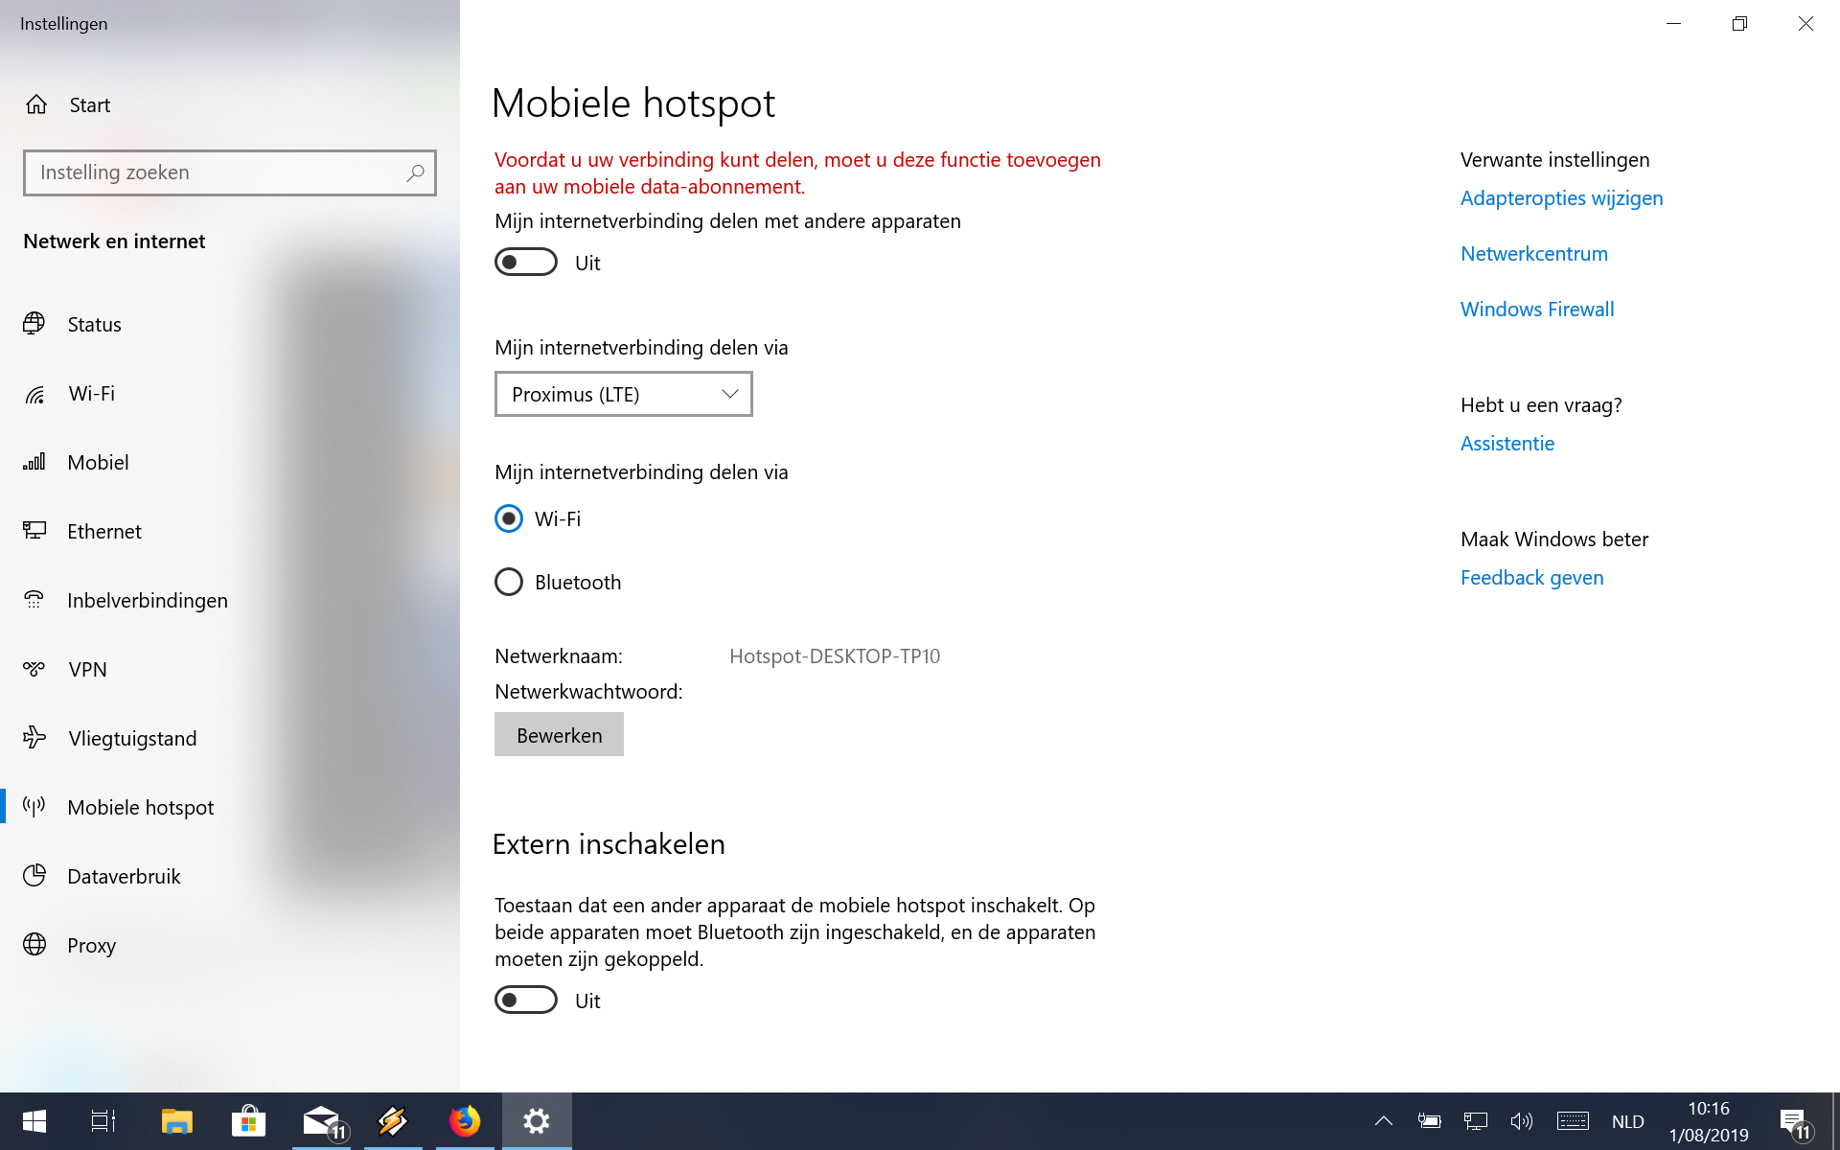
Task: Open the Proximus (LTE) dropdown
Action: point(623,394)
